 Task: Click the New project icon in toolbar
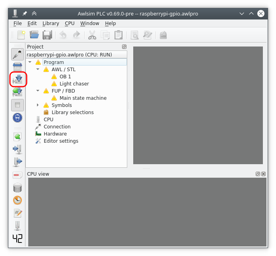[21, 35]
